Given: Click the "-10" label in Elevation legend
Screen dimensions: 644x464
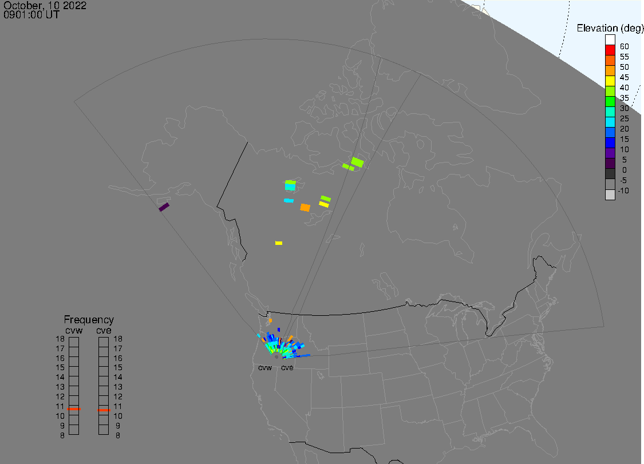Looking at the screenshot, I should [x=623, y=191].
